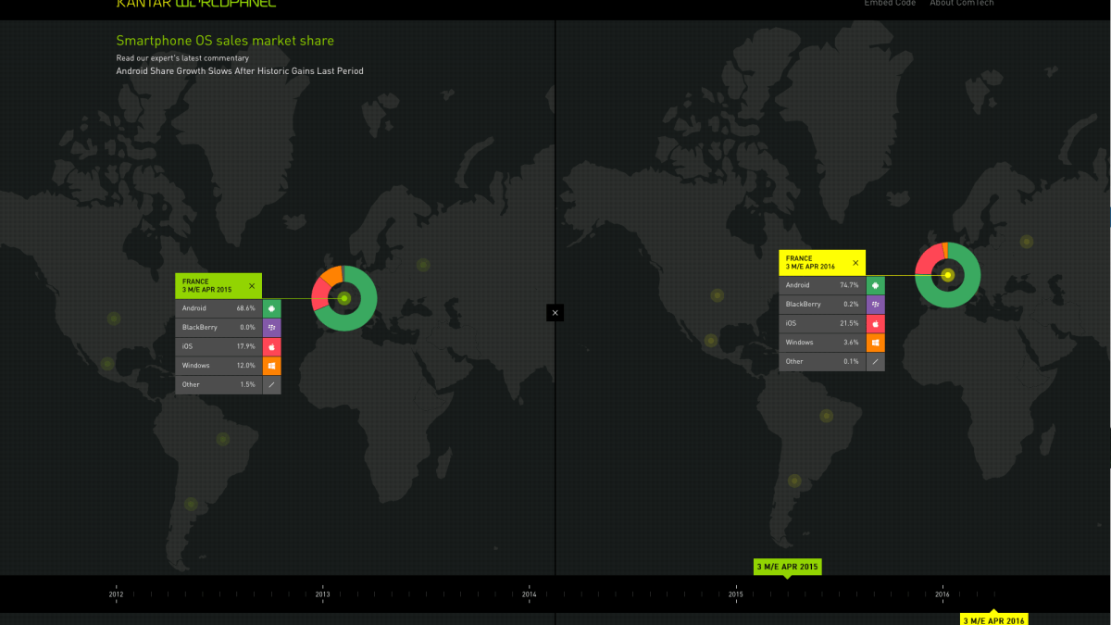Open the Embed Code link
Image resolution: width=1111 pixels, height=625 pixels.
(x=890, y=4)
